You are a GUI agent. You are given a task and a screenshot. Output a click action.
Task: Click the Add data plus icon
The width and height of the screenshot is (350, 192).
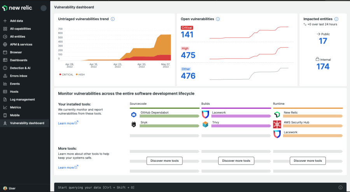click(5, 21)
